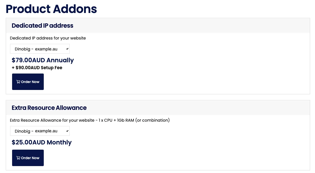Open the Dedicated IP address domain dropdown
The width and height of the screenshot is (315, 173).
pos(40,49)
